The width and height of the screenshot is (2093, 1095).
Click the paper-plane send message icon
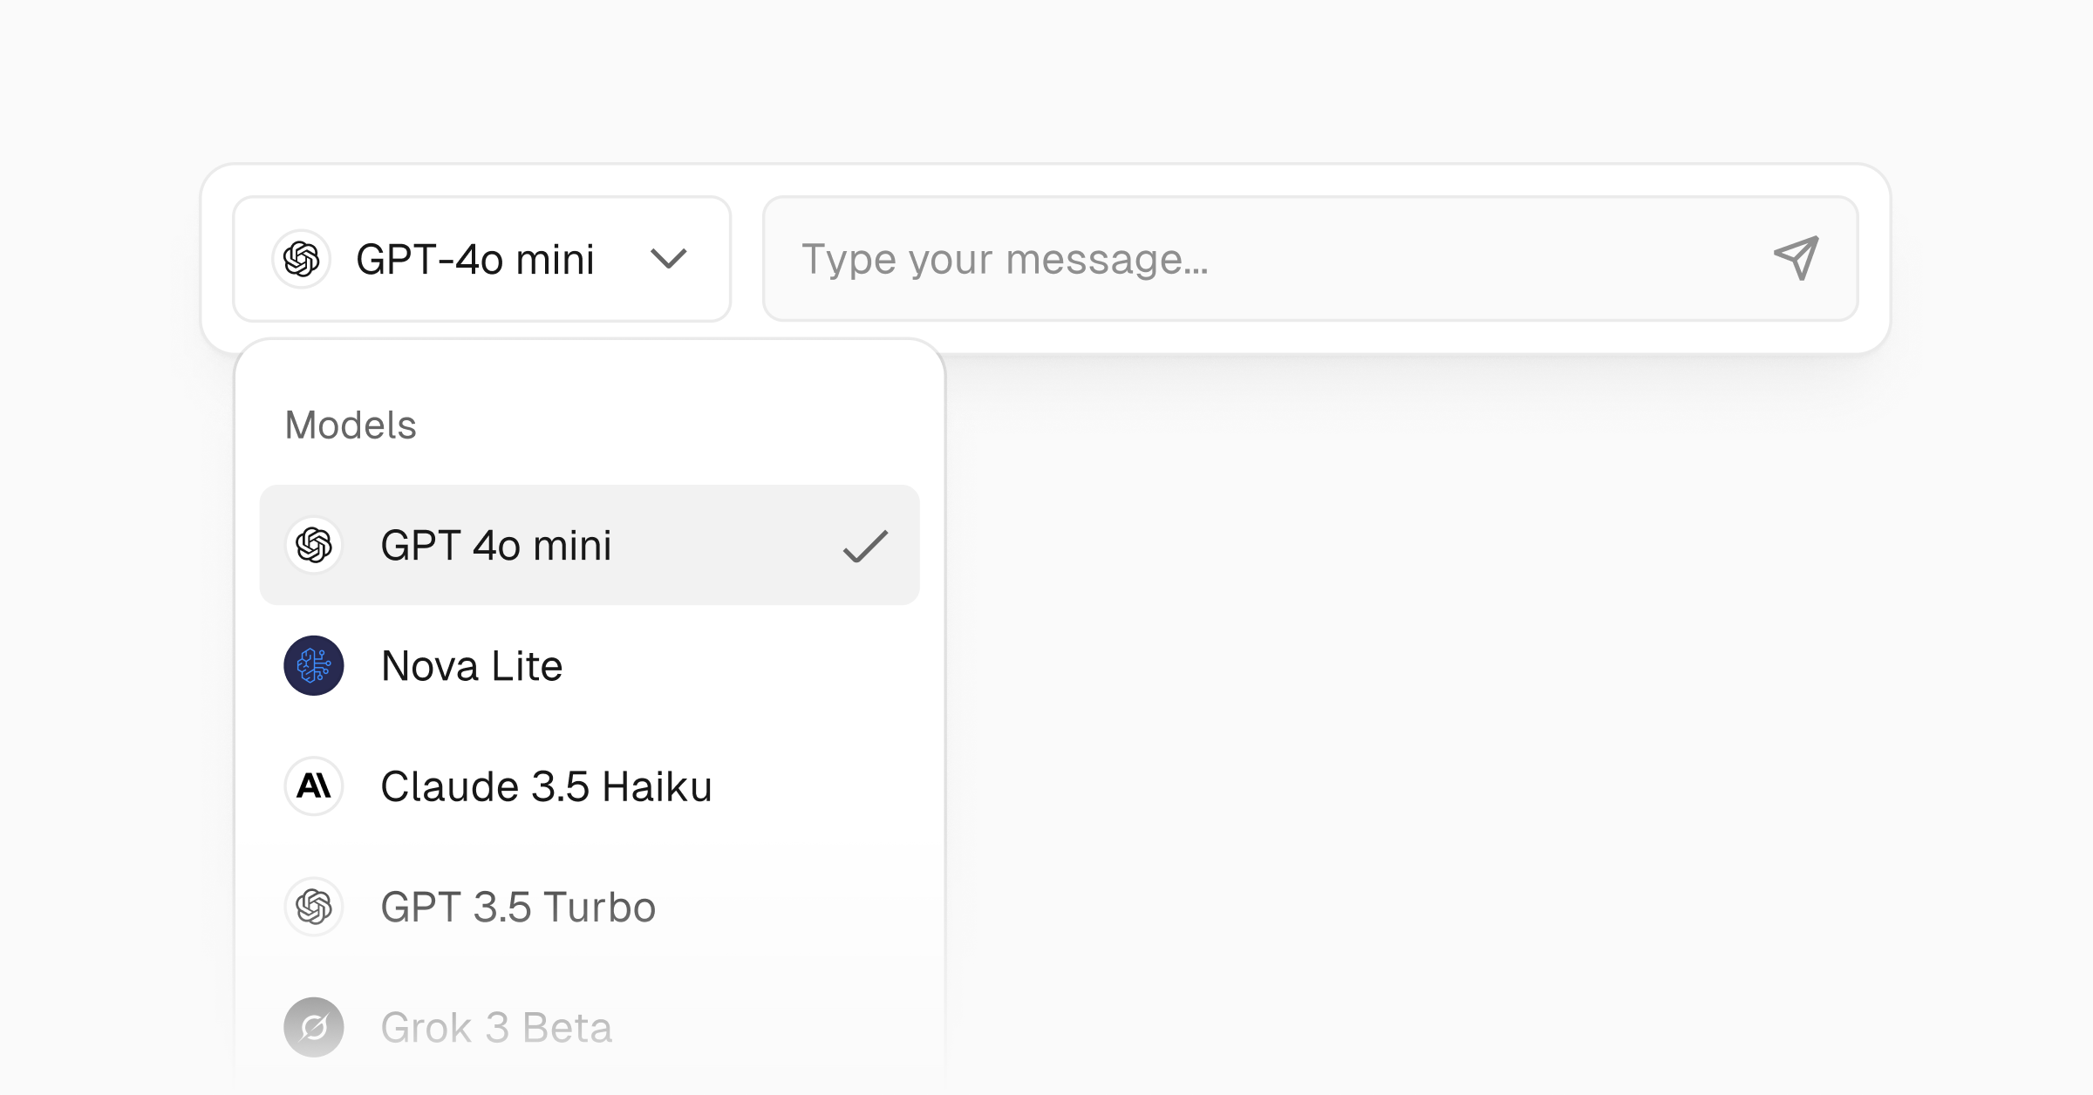[x=1796, y=258]
